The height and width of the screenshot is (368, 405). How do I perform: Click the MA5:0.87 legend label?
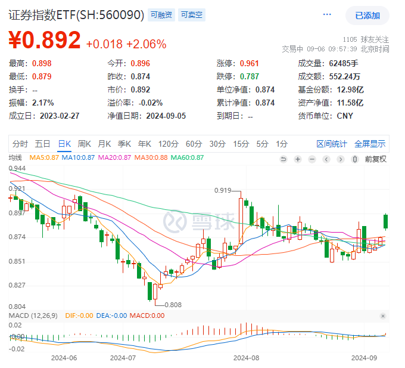(44, 157)
